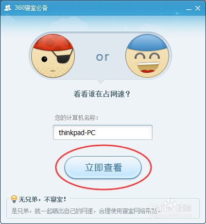
Task: Click the 360寝室必备 title text
Action: 31,8
